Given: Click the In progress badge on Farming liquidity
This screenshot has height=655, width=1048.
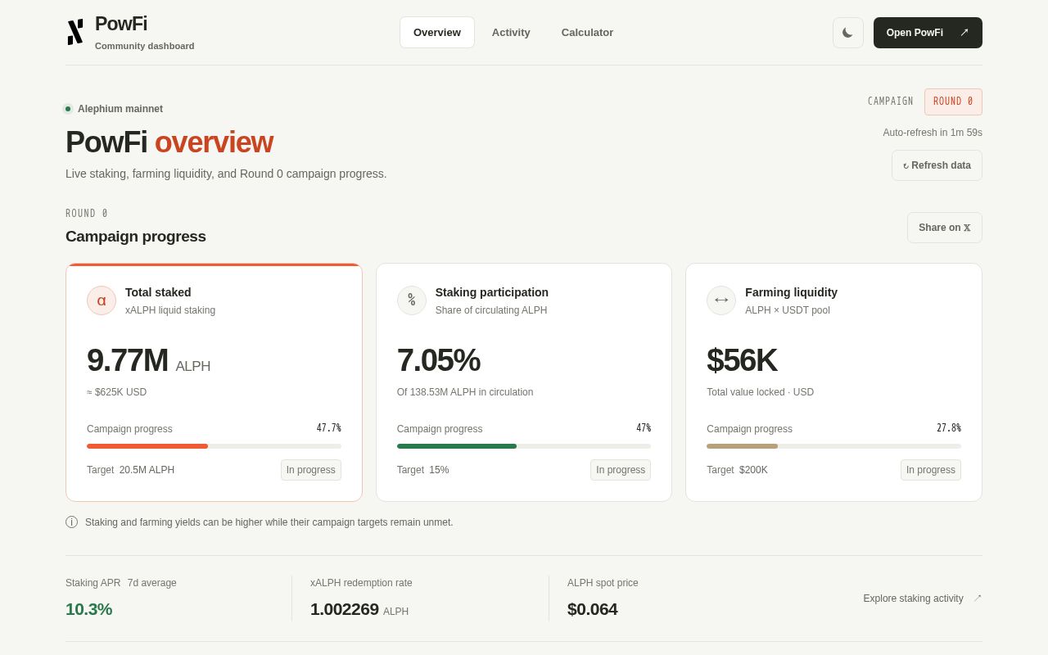Looking at the screenshot, I should [x=931, y=470].
